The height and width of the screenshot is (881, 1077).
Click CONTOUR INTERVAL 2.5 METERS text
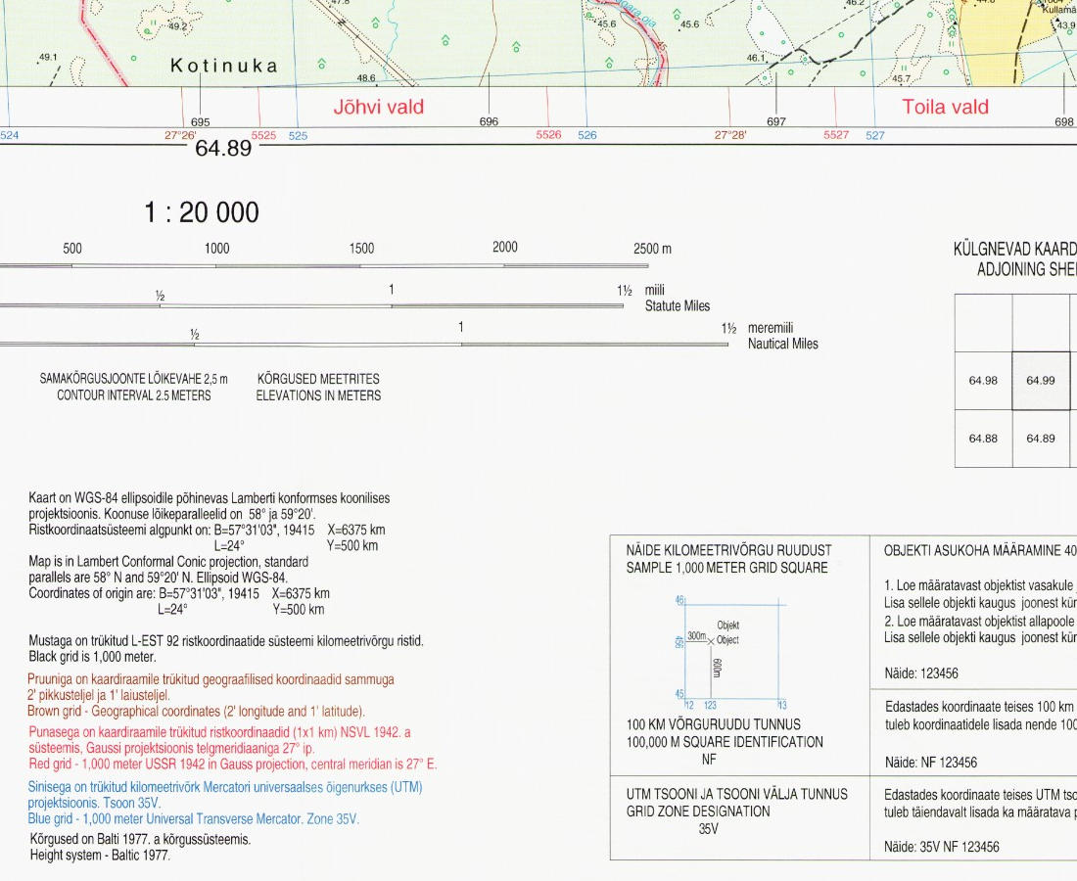pos(134,395)
